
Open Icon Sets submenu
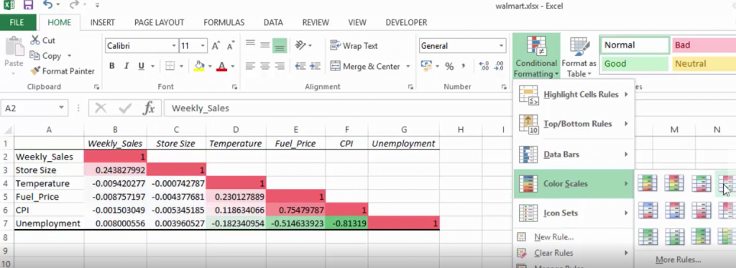(574, 213)
